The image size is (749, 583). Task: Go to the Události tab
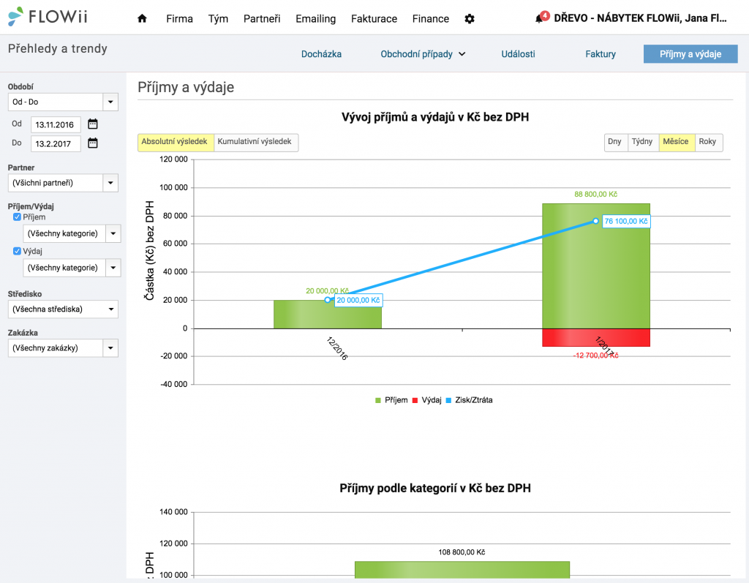519,54
